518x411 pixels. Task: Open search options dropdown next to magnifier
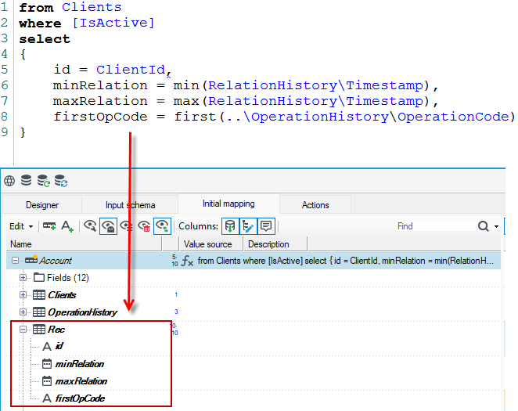coord(496,226)
